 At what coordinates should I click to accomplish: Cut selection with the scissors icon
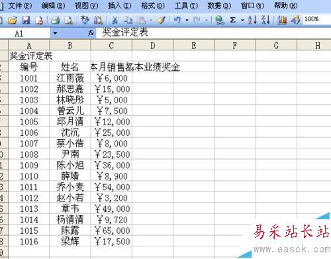pyautogui.click(x=115, y=20)
